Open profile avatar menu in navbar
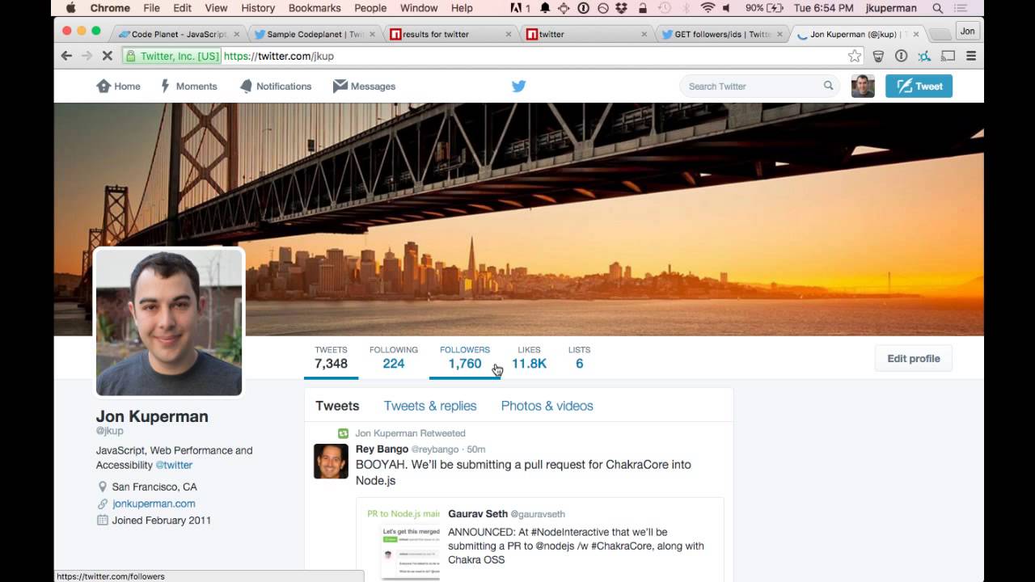This screenshot has width=1035, height=582. coord(863,86)
